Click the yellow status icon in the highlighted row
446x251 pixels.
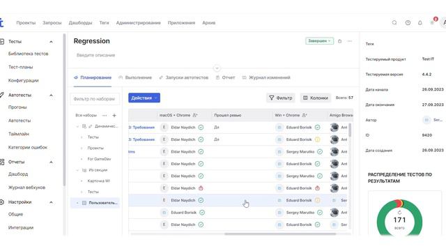pos(318,200)
